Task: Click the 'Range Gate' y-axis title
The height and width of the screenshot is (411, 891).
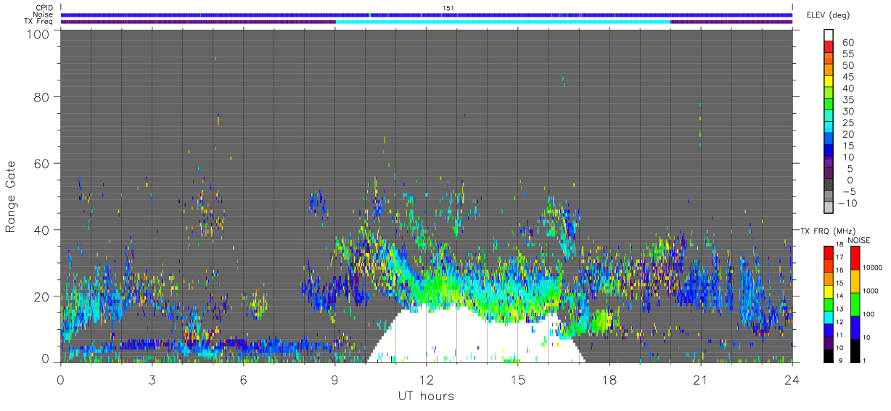Action: click(11, 197)
